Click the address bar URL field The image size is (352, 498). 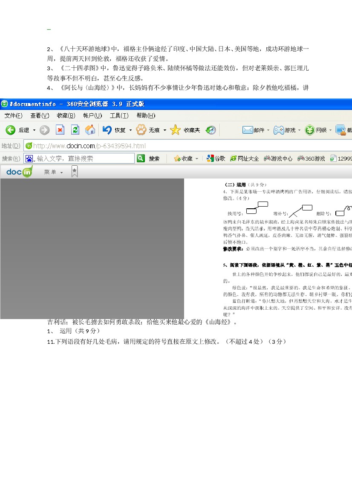pos(188,146)
